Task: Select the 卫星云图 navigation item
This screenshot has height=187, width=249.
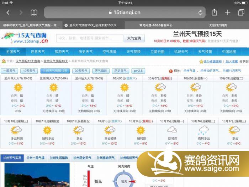Action: pyautogui.click(x=157, y=52)
